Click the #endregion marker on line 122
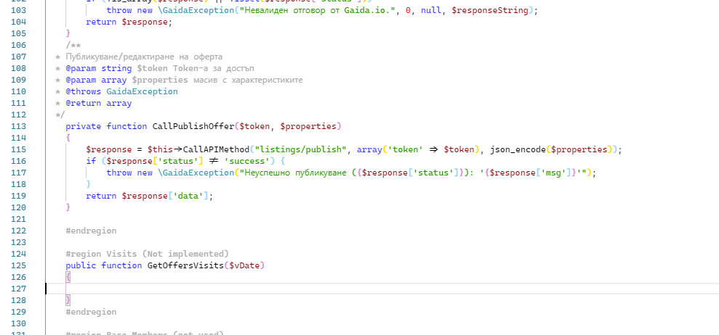Viewport: 719px width, 335px height. (x=91, y=231)
